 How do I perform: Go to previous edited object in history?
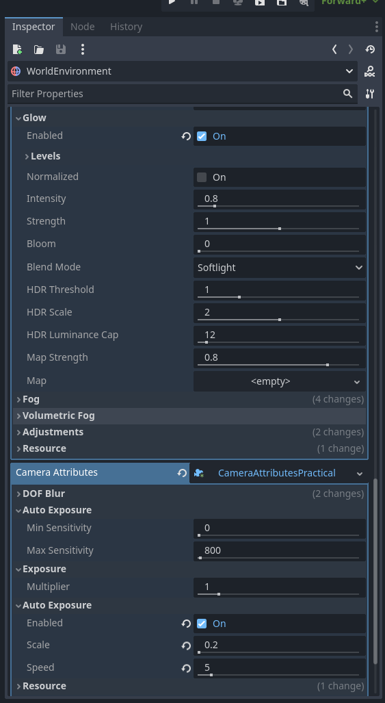334,49
